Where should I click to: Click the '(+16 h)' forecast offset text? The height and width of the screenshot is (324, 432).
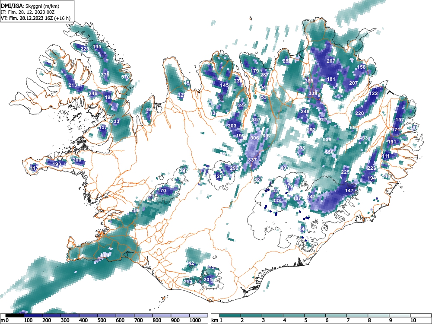(x=63, y=18)
